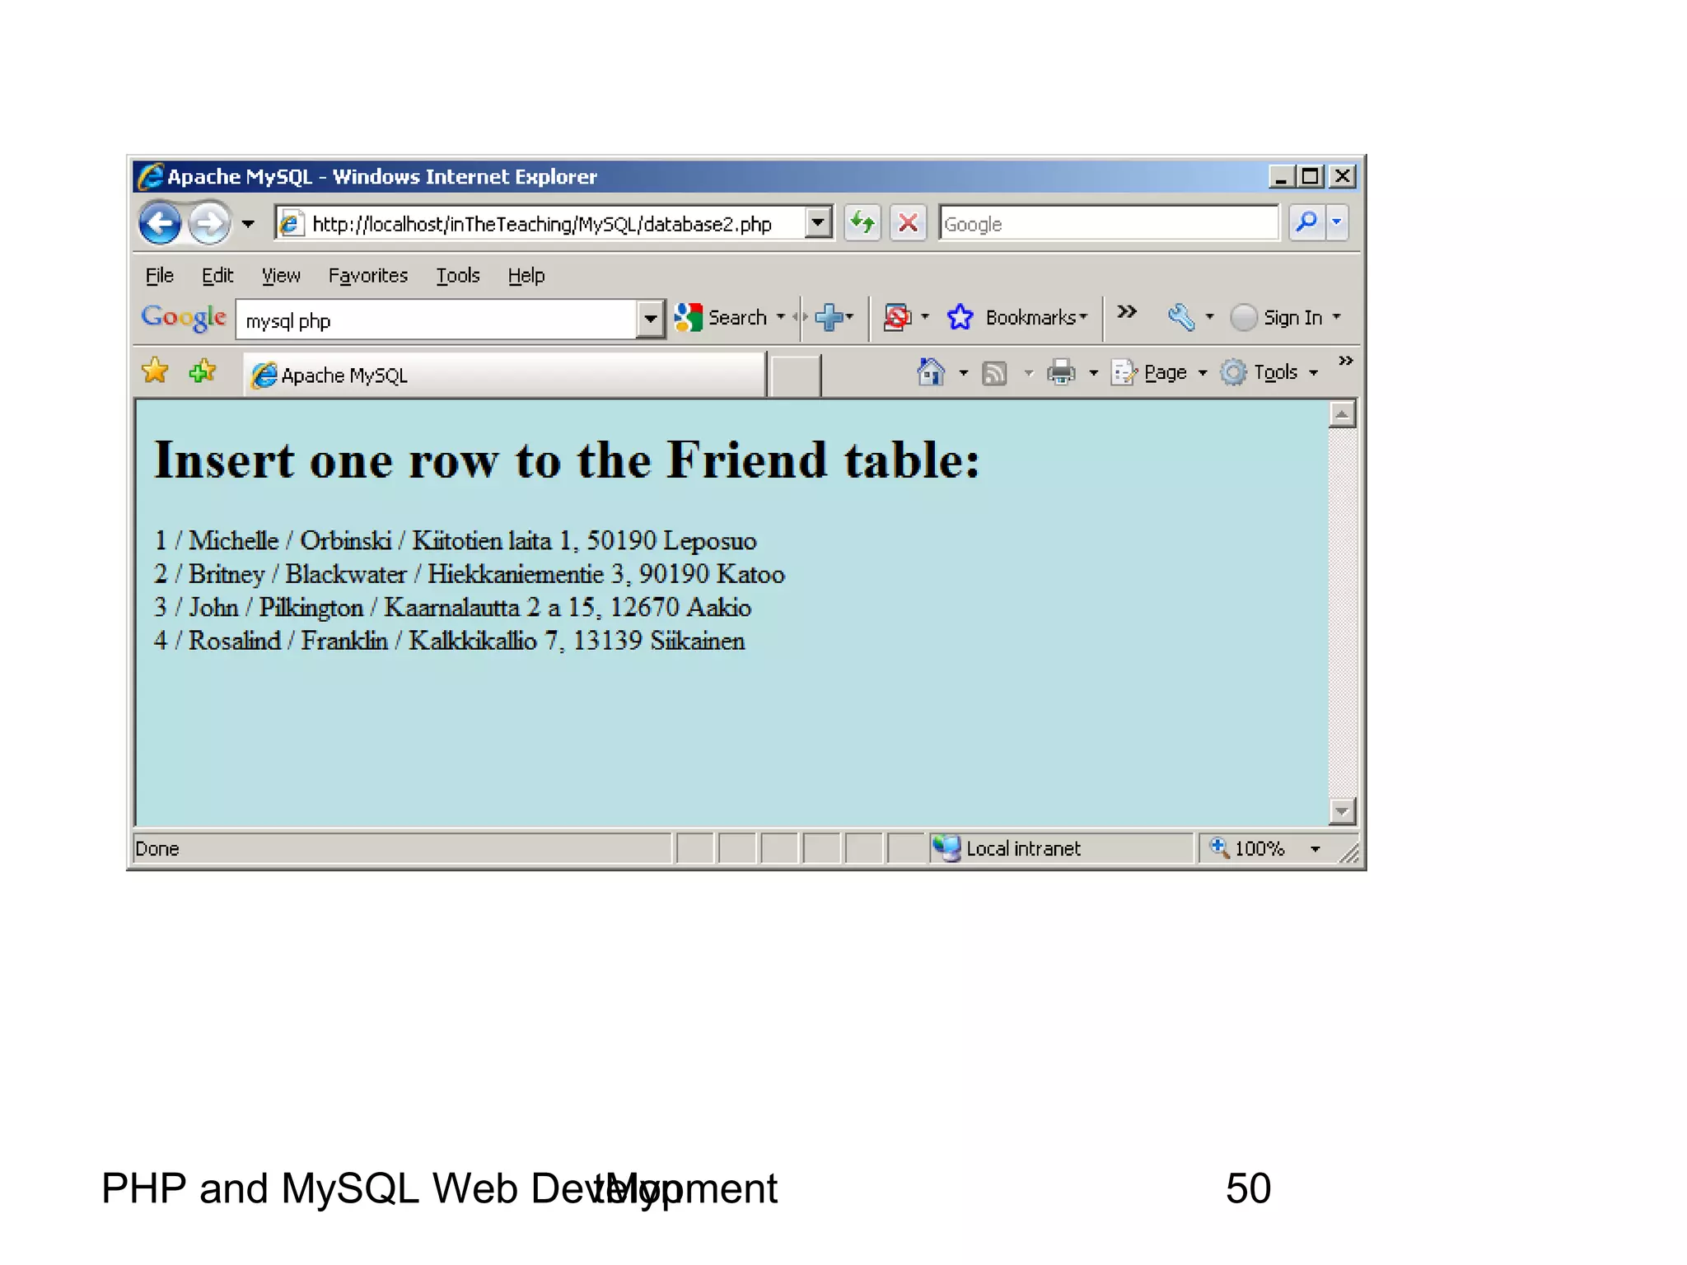Expand the command bar overflow chevron
The image size is (1687, 1265).
(1346, 361)
